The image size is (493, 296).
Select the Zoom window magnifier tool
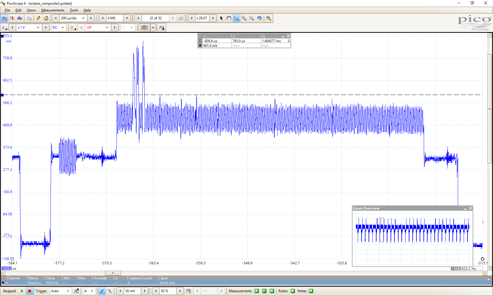(237, 18)
